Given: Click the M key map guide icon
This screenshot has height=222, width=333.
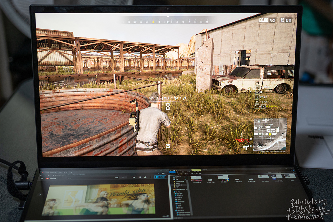Looking at the screenshot, I should [257, 92].
